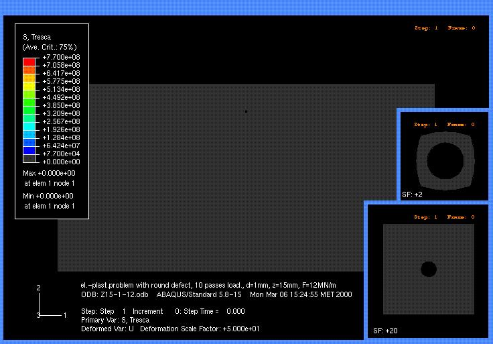Click the large black hole in SF: +2 inset
The height and width of the screenshot is (344, 493).
[445, 160]
